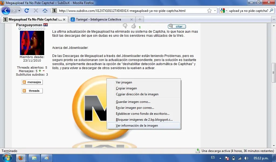Image resolution: width=276 pixels, height=162 pixels.
Task: Go to the home page icon
Action: tap(45, 11)
